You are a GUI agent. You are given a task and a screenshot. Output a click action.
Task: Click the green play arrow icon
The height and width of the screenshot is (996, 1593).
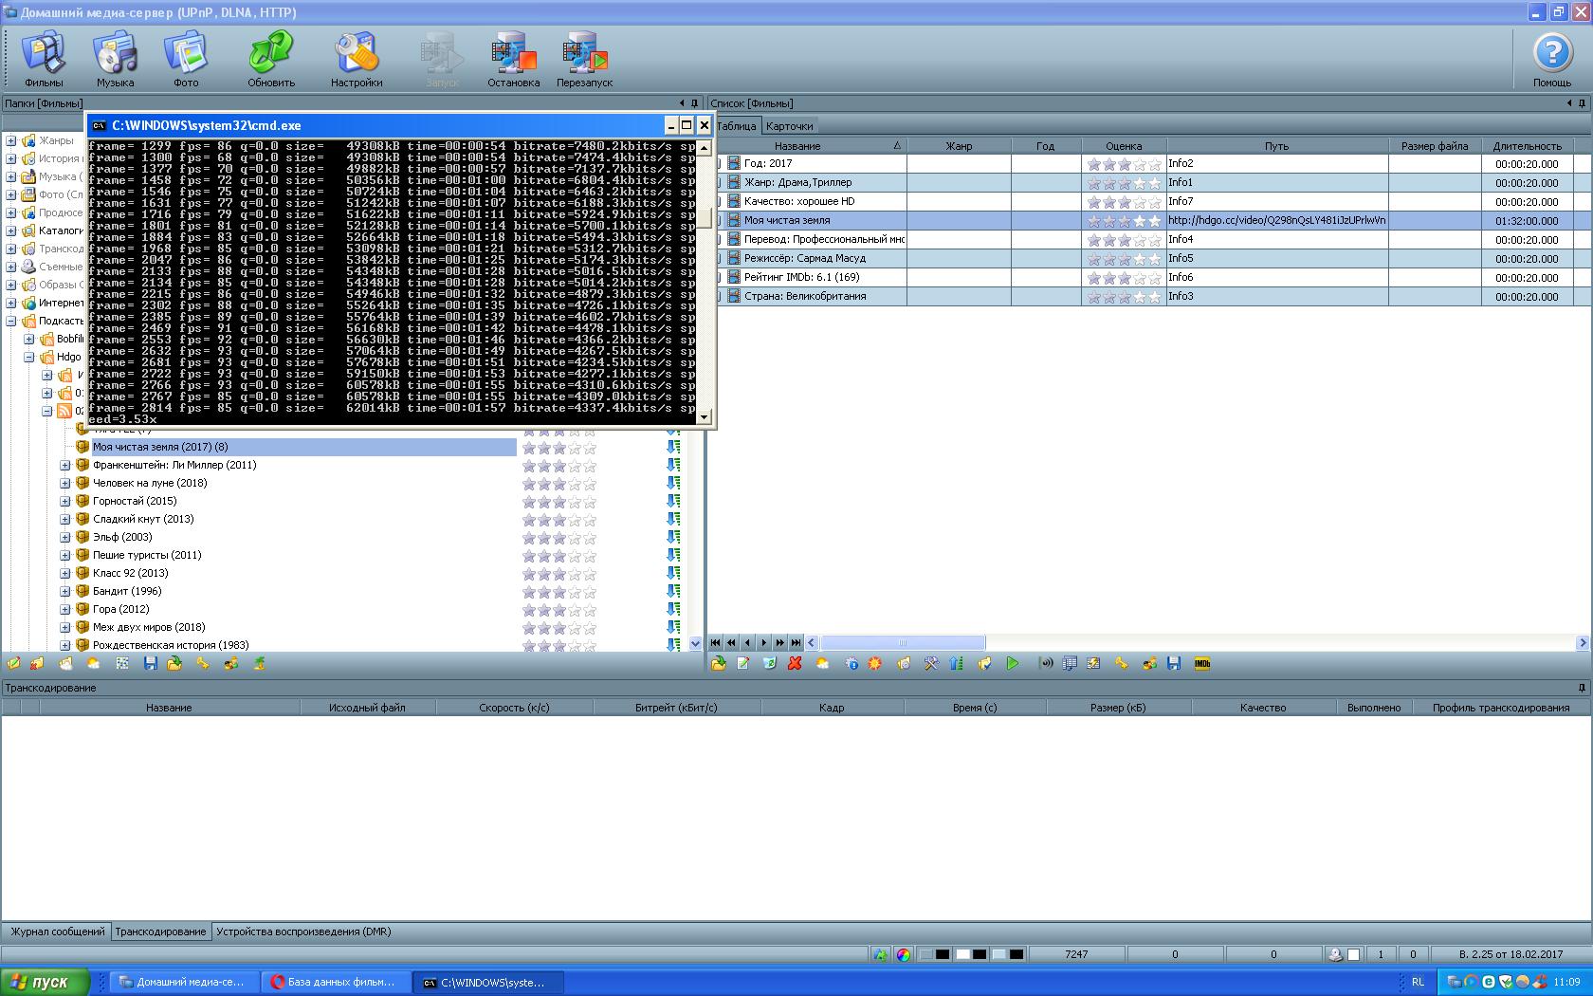coord(1013,664)
